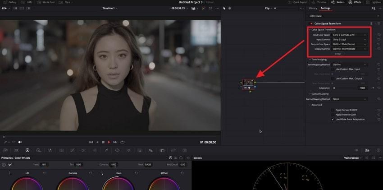Reset the Gain color wheel
The height and width of the screenshot is (190, 383).
[136, 173]
